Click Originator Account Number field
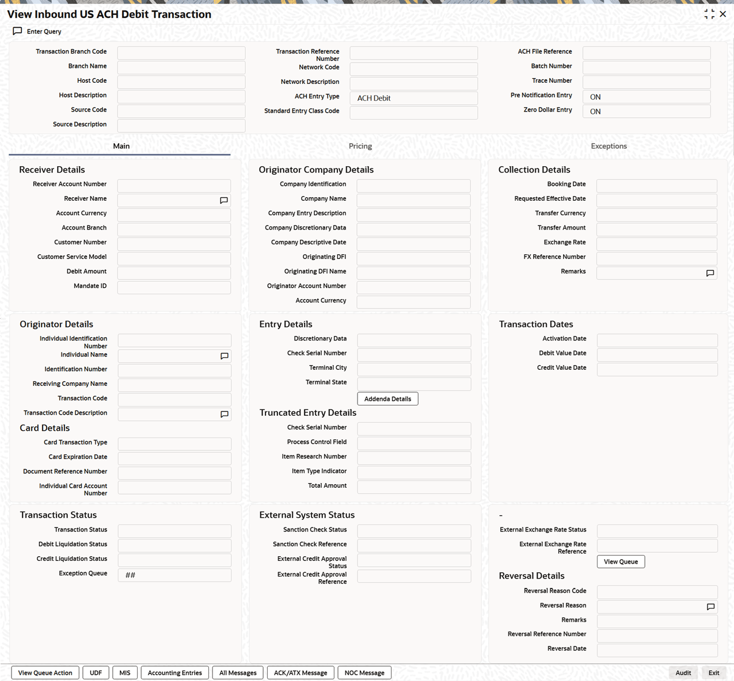Screen dimensions: 734x681 click(413, 287)
